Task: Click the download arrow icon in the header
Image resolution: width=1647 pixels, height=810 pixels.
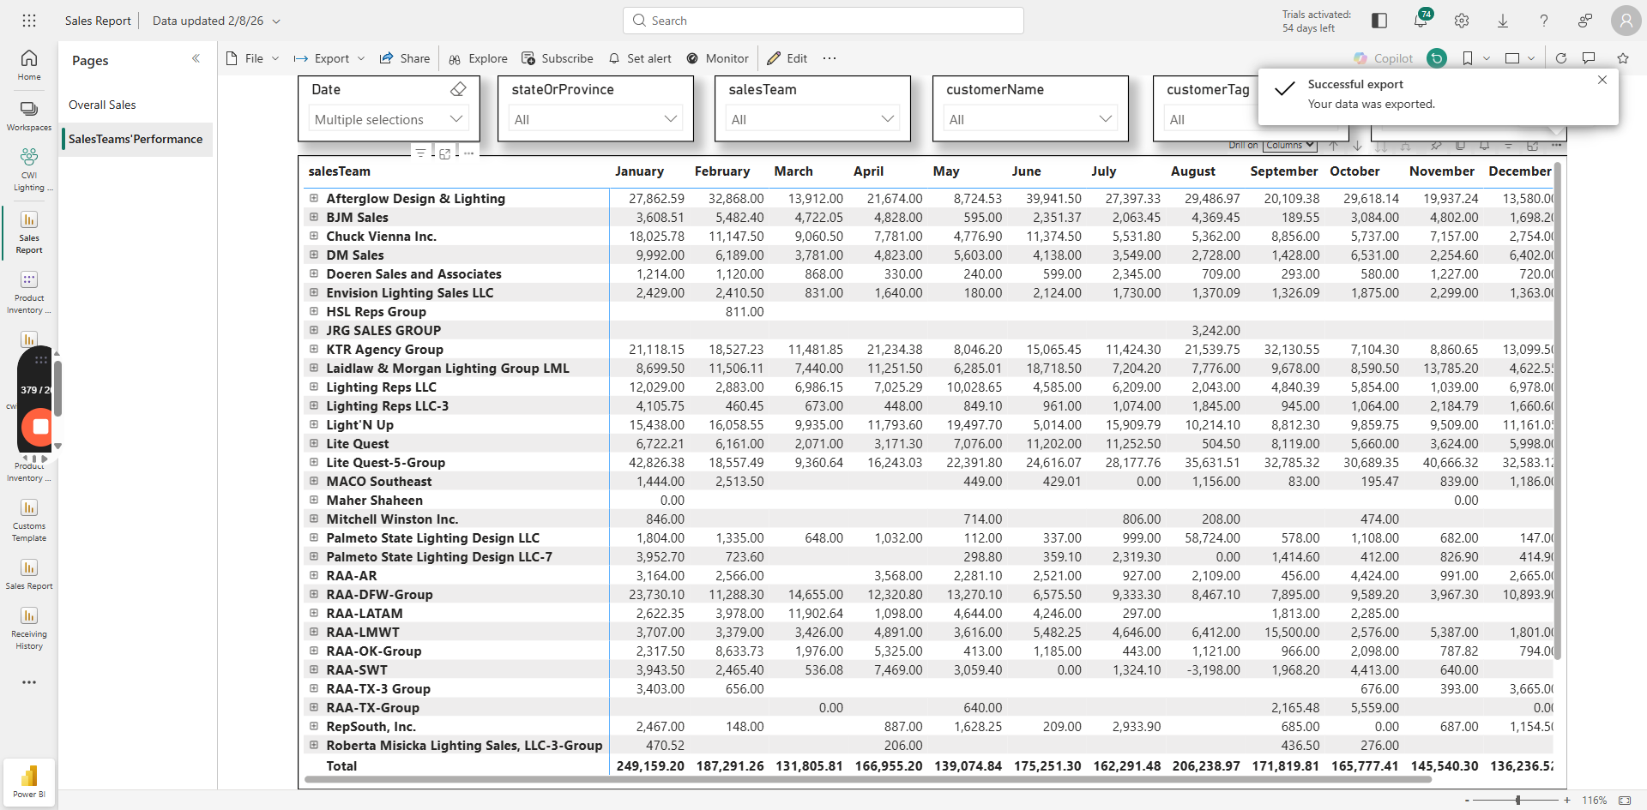Action: (1503, 21)
